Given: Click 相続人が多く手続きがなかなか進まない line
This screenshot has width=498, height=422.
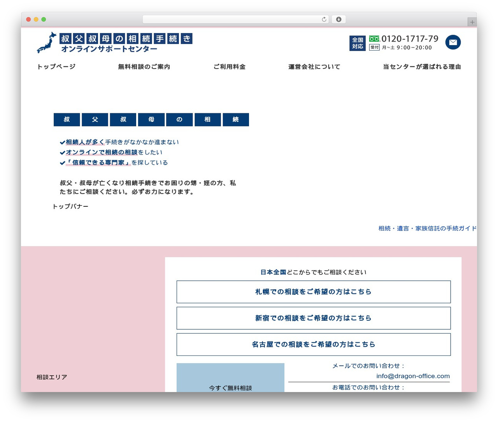Looking at the screenshot, I should click(x=119, y=142).
